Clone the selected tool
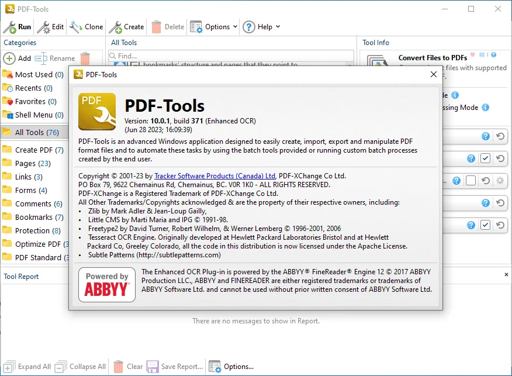 coord(87,27)
